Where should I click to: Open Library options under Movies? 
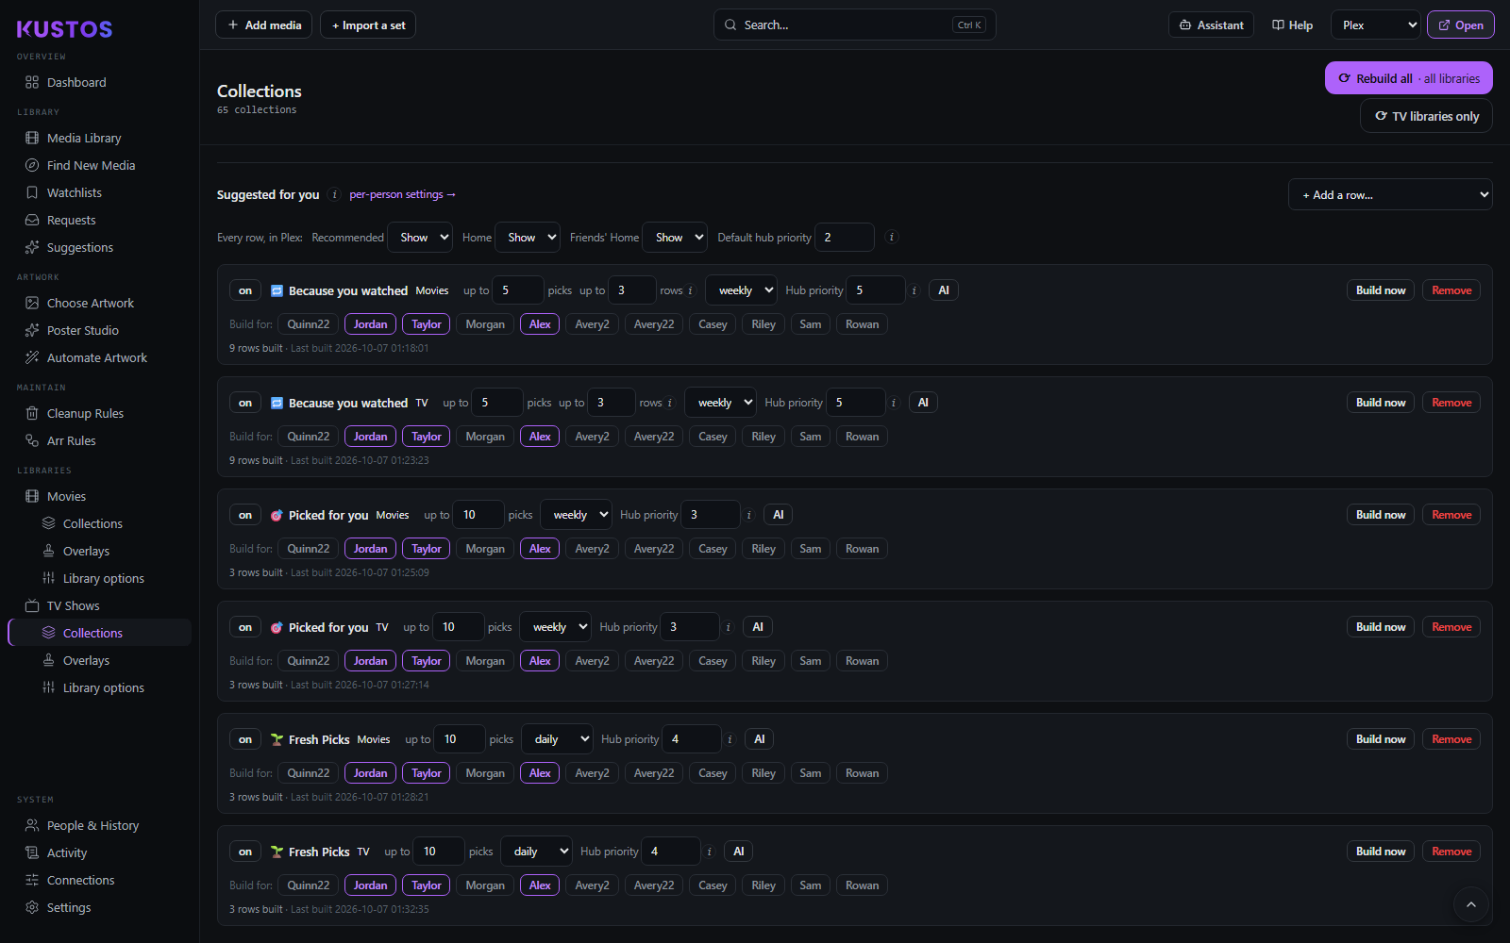103,578
